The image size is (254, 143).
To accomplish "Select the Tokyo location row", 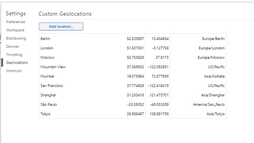I will 133,114.
